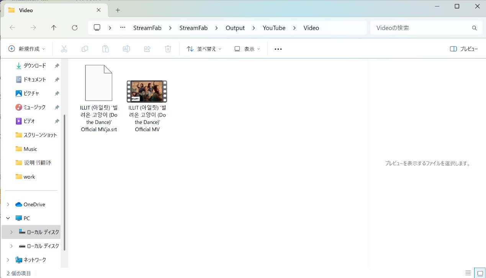Open the 表示 view dropdown
486x278 pixels.
pyautogui.click(x=247, y=49)
